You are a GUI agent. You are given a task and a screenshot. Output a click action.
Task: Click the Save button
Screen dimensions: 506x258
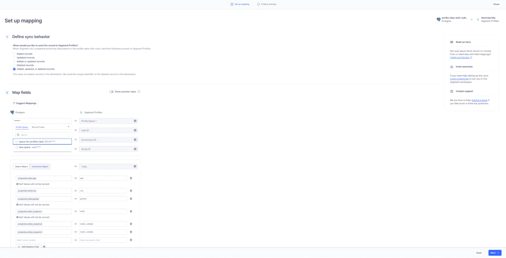(479, 253)
